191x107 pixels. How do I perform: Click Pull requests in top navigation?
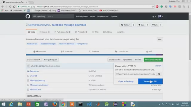click(x=82, y=17)
